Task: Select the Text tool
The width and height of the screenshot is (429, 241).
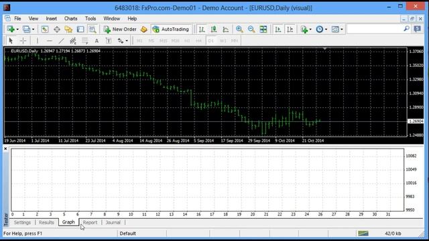Action: coord(97,41)
